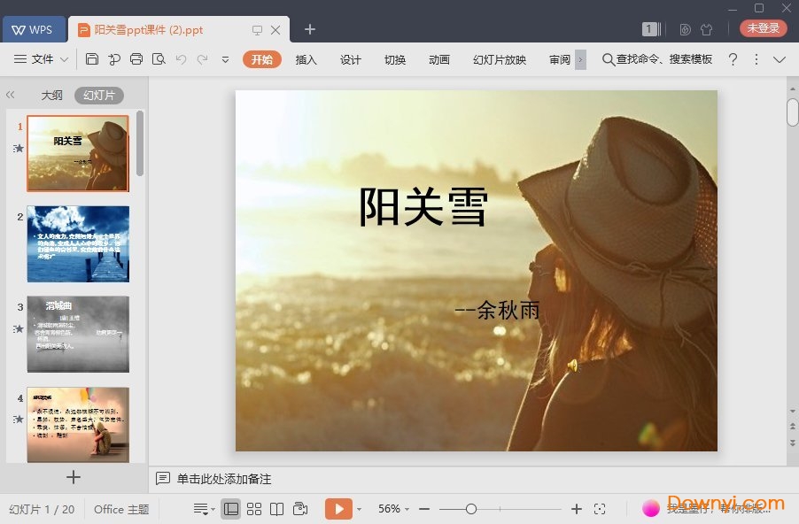Click the Print icon in the quick toolbar

tap(136, 59)
